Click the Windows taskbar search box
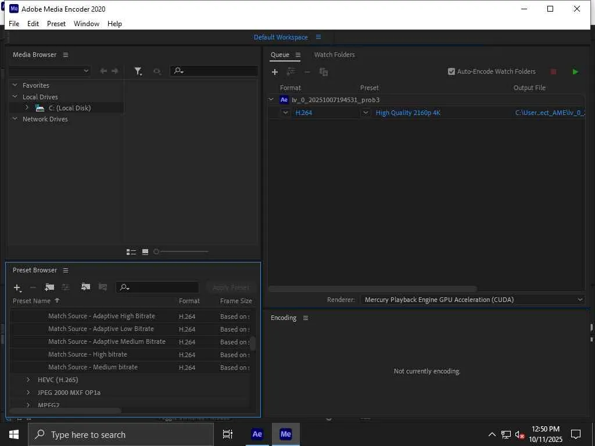Image resolution: width=595 pixels, height=446 pixels. [x=121, y=434]
